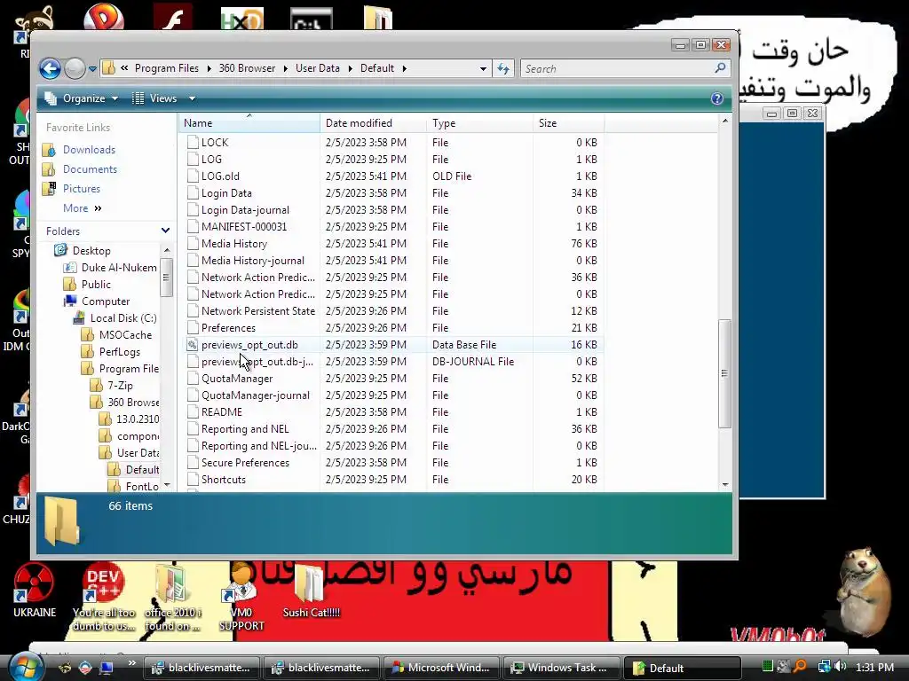Open the recent pages dropdown arrow
Screen dimensions: 909x681
[92, 69]
